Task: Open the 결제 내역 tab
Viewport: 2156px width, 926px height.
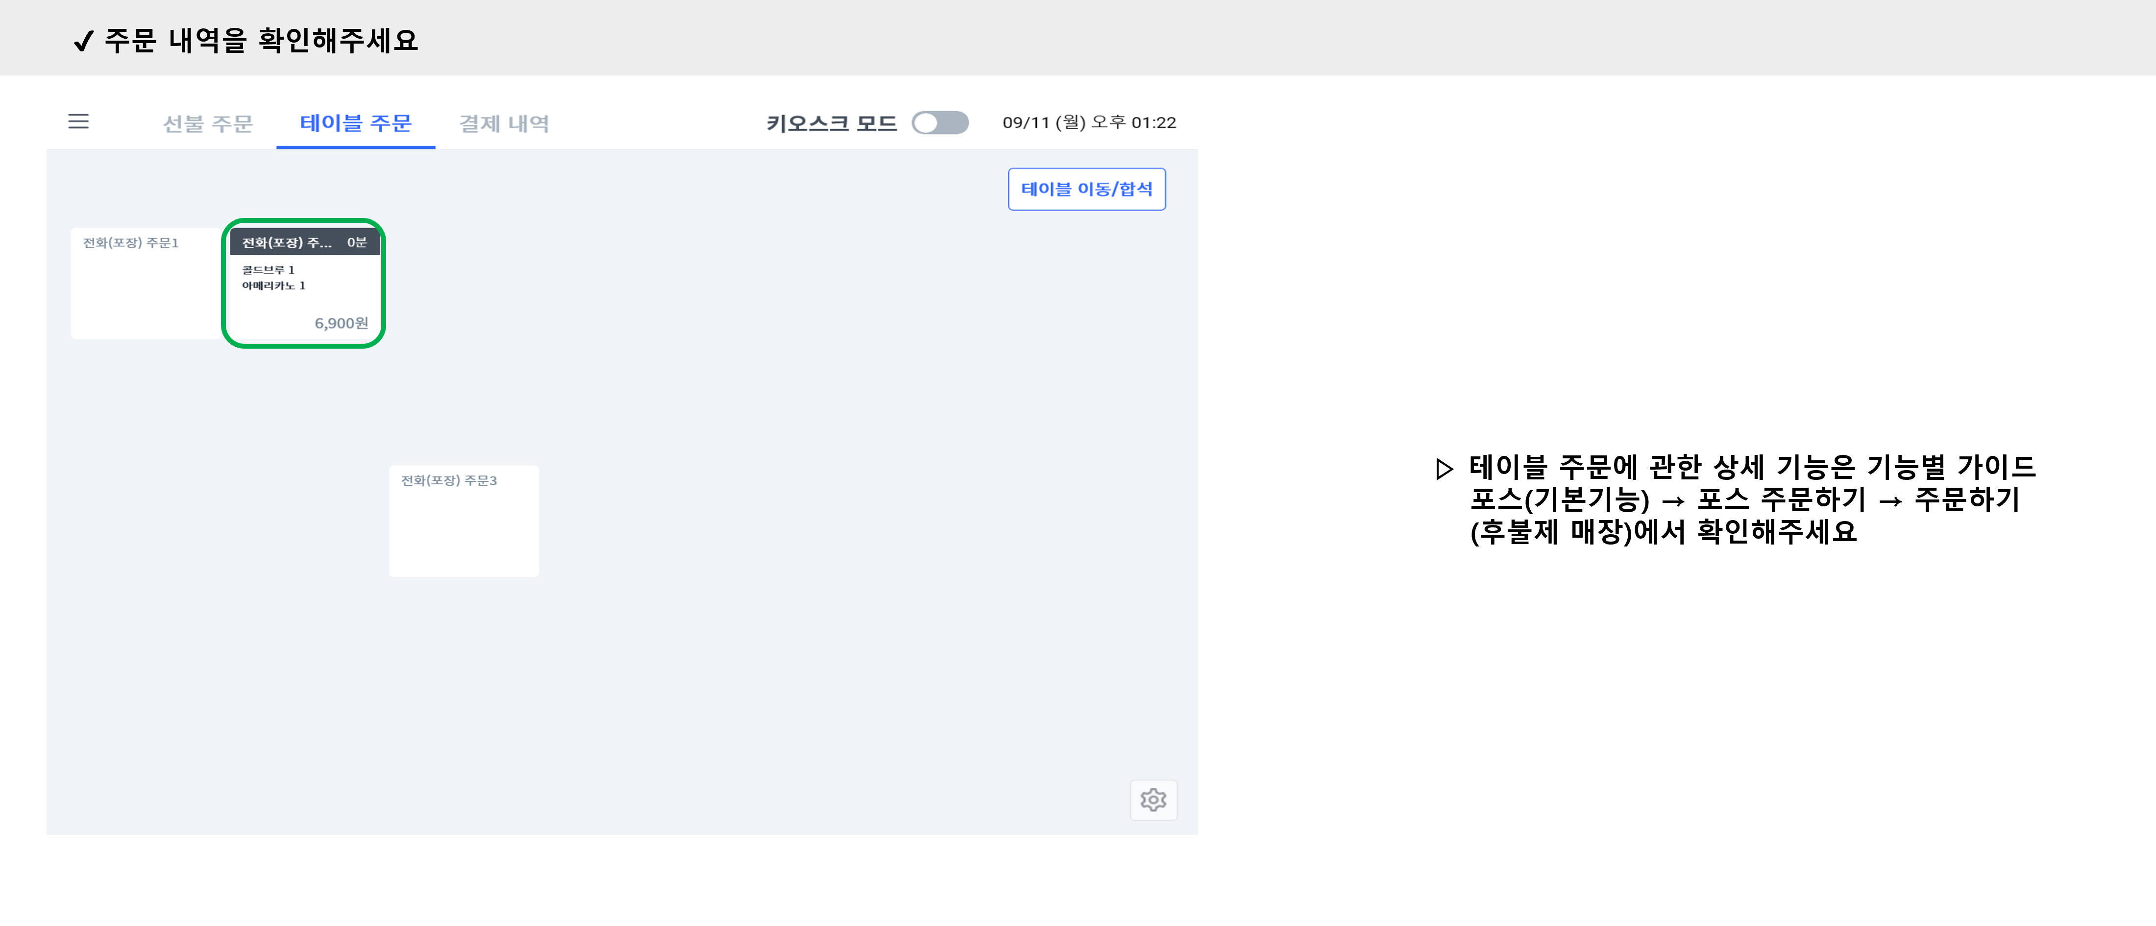Action: coord(504,124)
